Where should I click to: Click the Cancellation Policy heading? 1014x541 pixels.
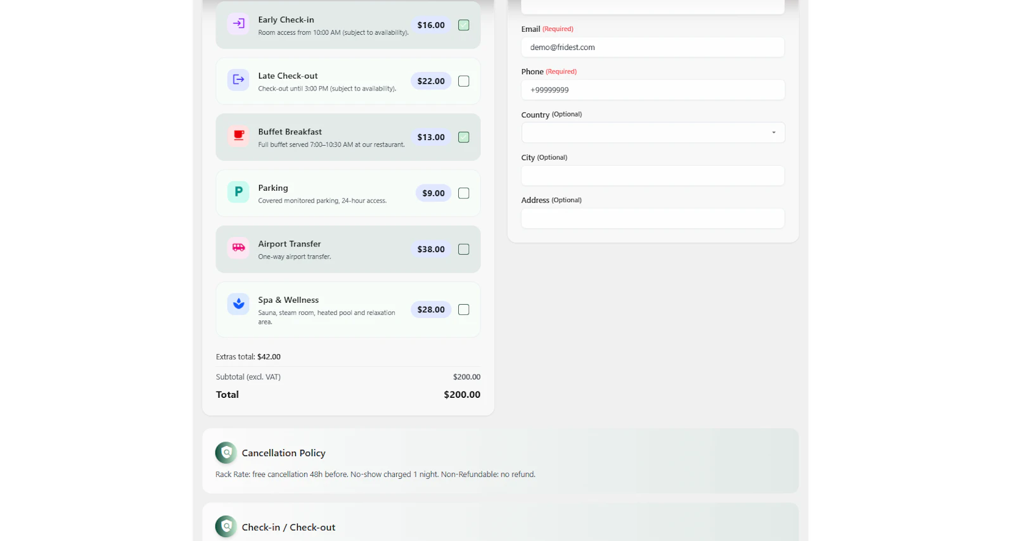click(x=283, y=453)
